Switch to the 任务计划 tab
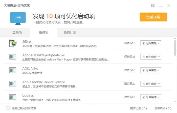The width and height of the screenshot is (177, 113). (x=70, y=33)
